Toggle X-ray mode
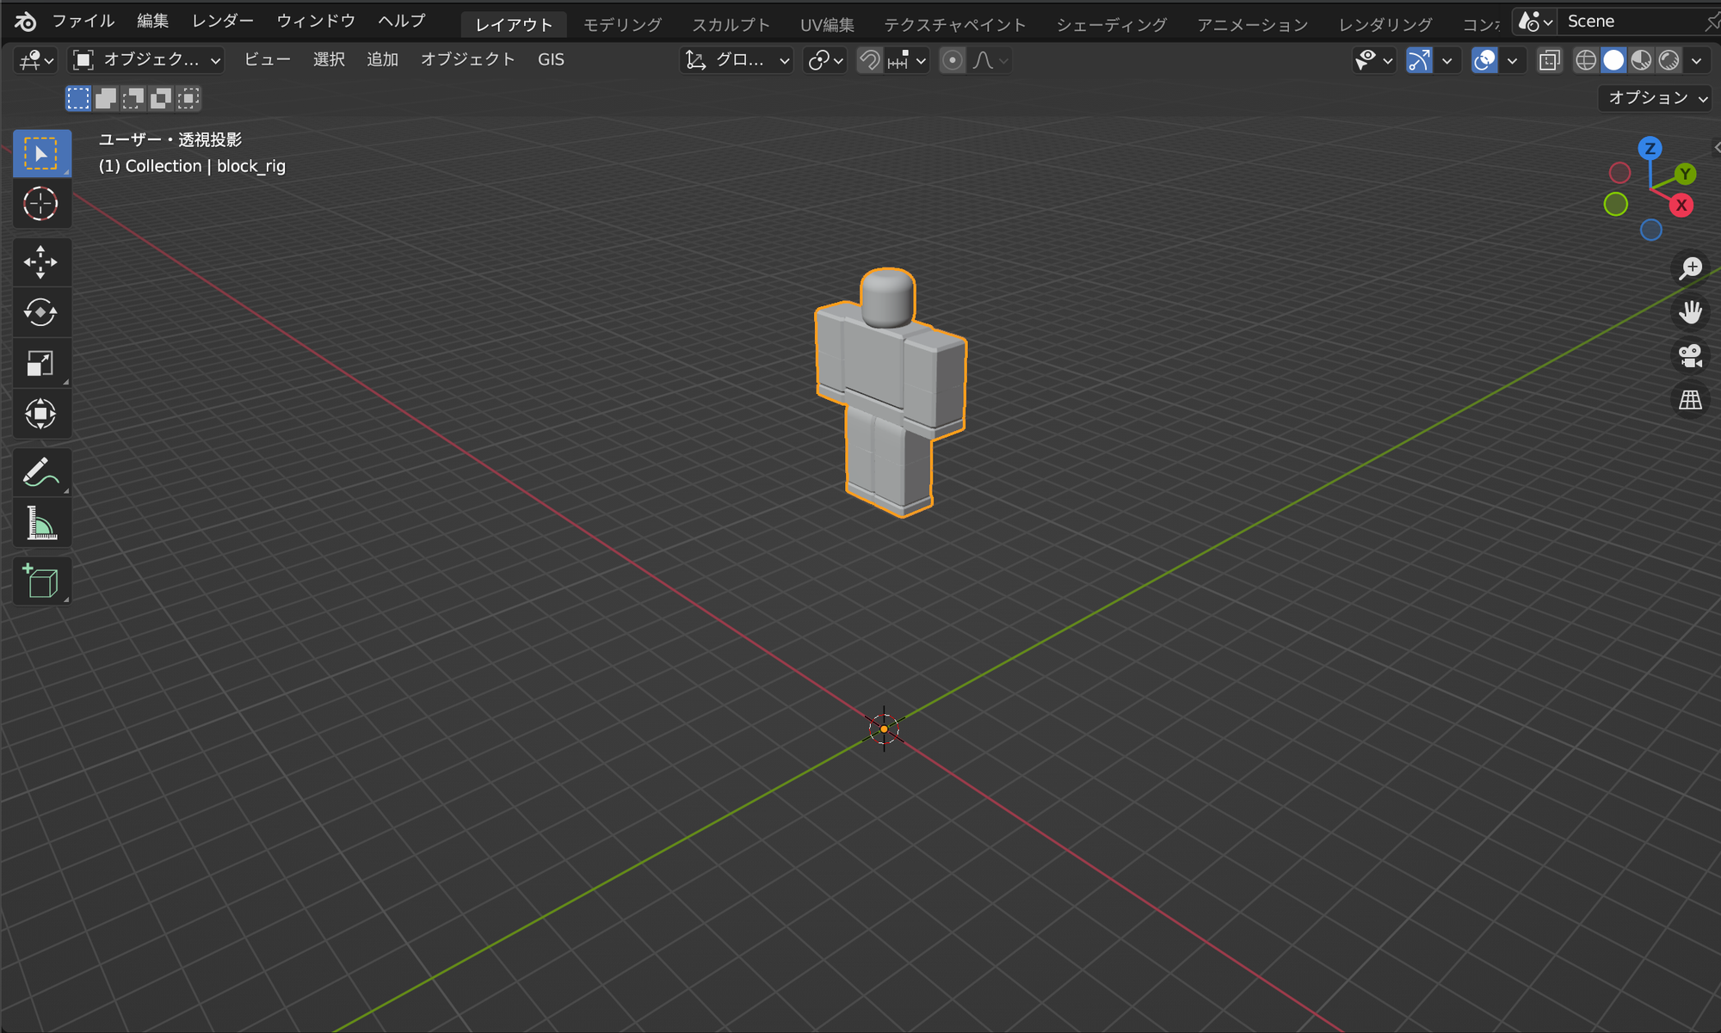 (1550, 60)
